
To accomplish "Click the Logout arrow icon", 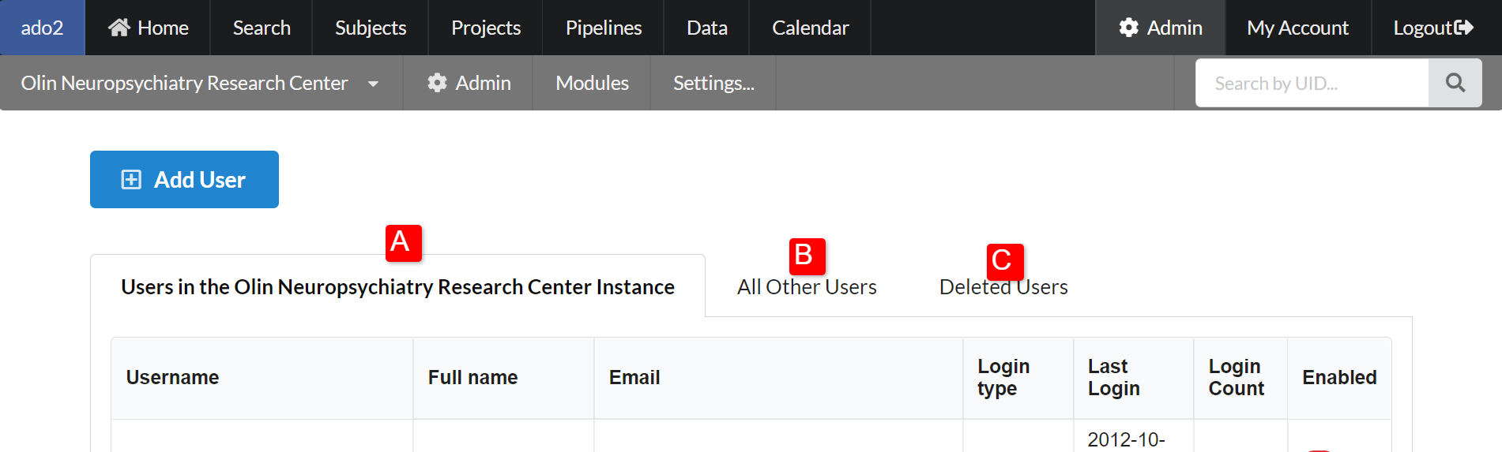I will (x=1464, y=28).
